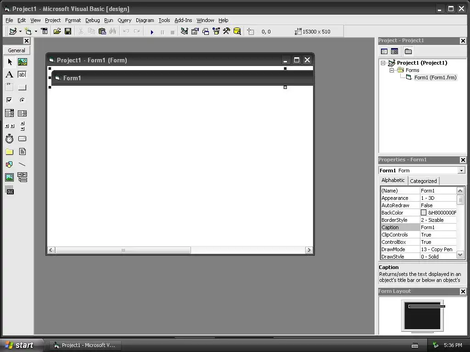The height and width of the screenshot is (352, 470).
Task: Select the Pointer tool in toolbox
Action: [10, 62]
